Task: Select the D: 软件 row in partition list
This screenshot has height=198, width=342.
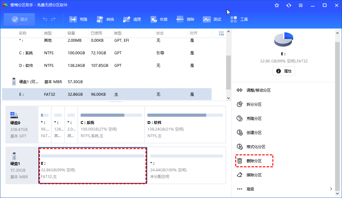Action: coord(107,66)
